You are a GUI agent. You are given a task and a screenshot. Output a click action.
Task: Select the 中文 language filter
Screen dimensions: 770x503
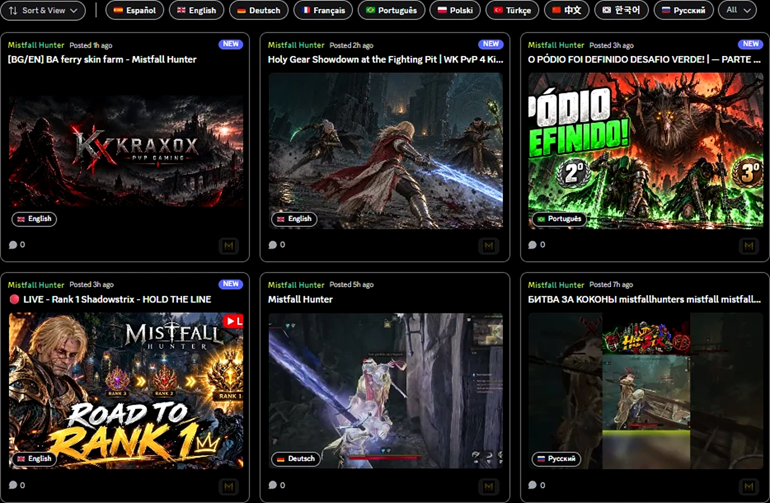coord(567,10)
